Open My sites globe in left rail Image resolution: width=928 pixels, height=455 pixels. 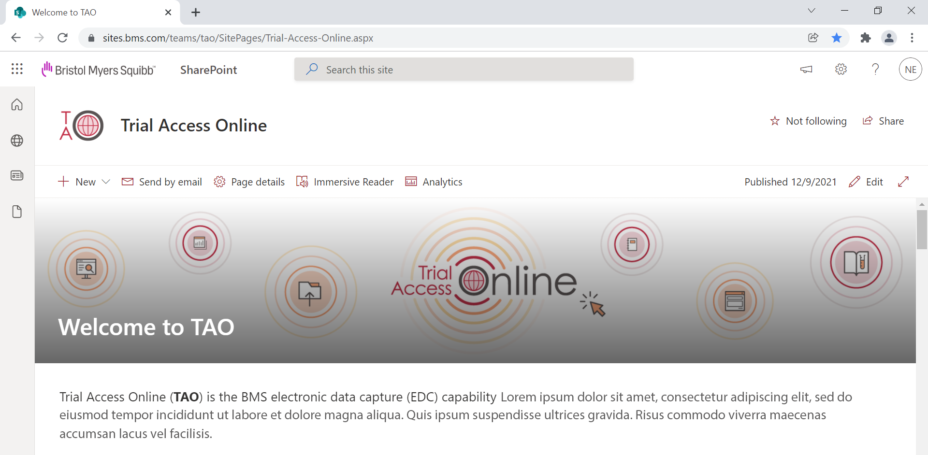click(17, 141)
